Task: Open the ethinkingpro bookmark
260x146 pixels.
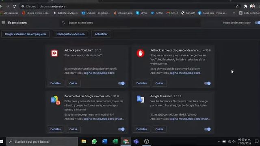Action: 123,13
